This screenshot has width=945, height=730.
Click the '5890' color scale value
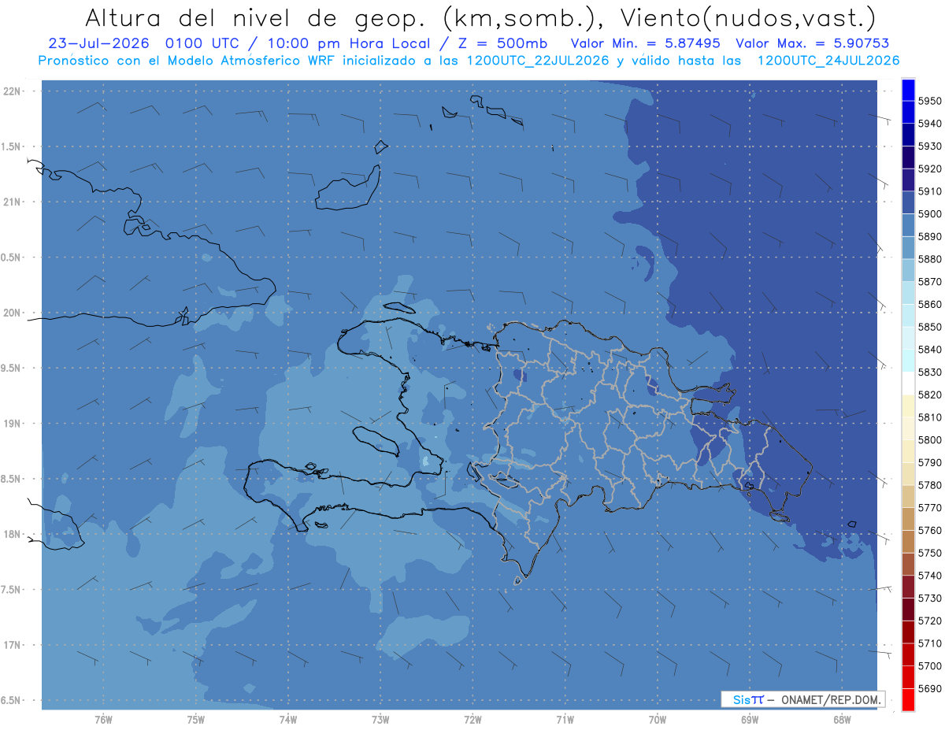(930, 236)
